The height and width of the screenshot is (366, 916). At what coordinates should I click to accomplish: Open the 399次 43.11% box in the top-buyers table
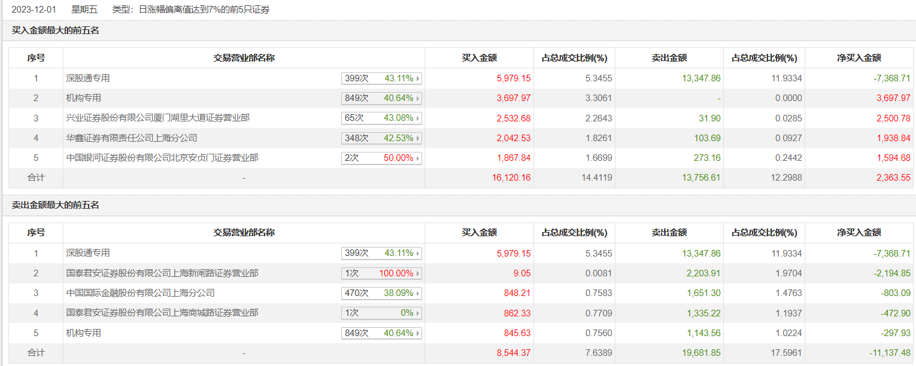coord(381,78)
